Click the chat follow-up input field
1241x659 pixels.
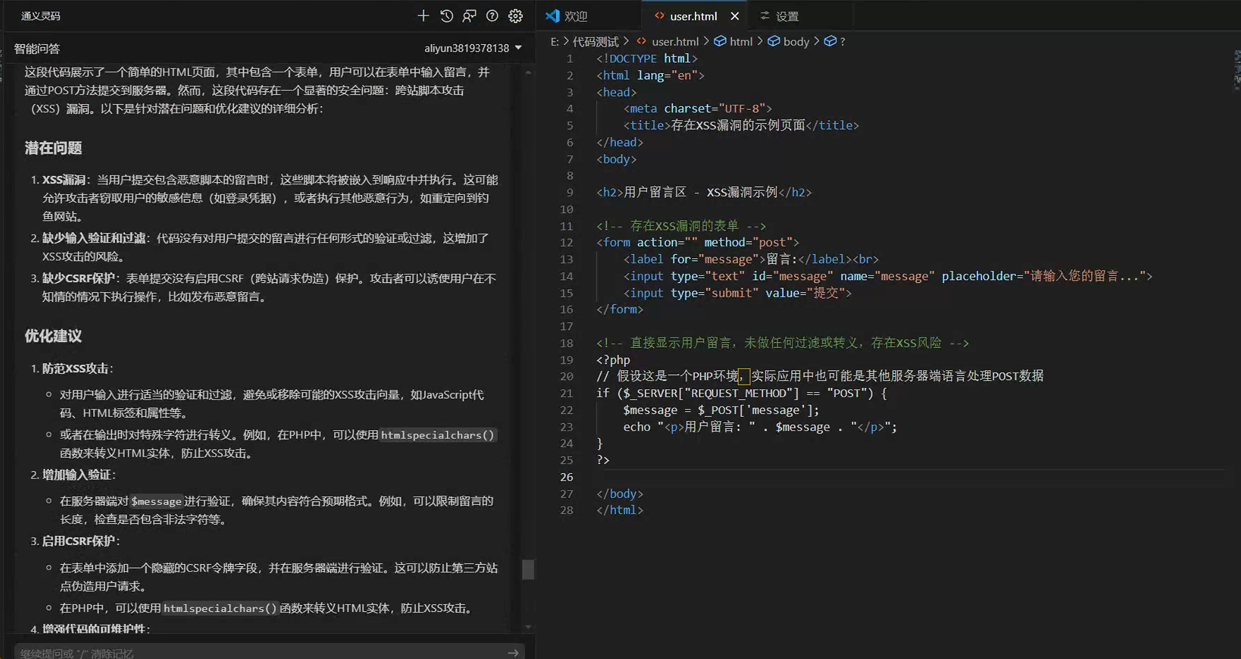click(x=259, y=653)
